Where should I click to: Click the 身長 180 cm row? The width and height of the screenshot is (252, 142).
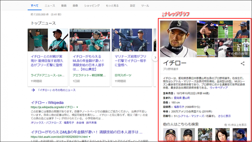[x=171, y=103]
